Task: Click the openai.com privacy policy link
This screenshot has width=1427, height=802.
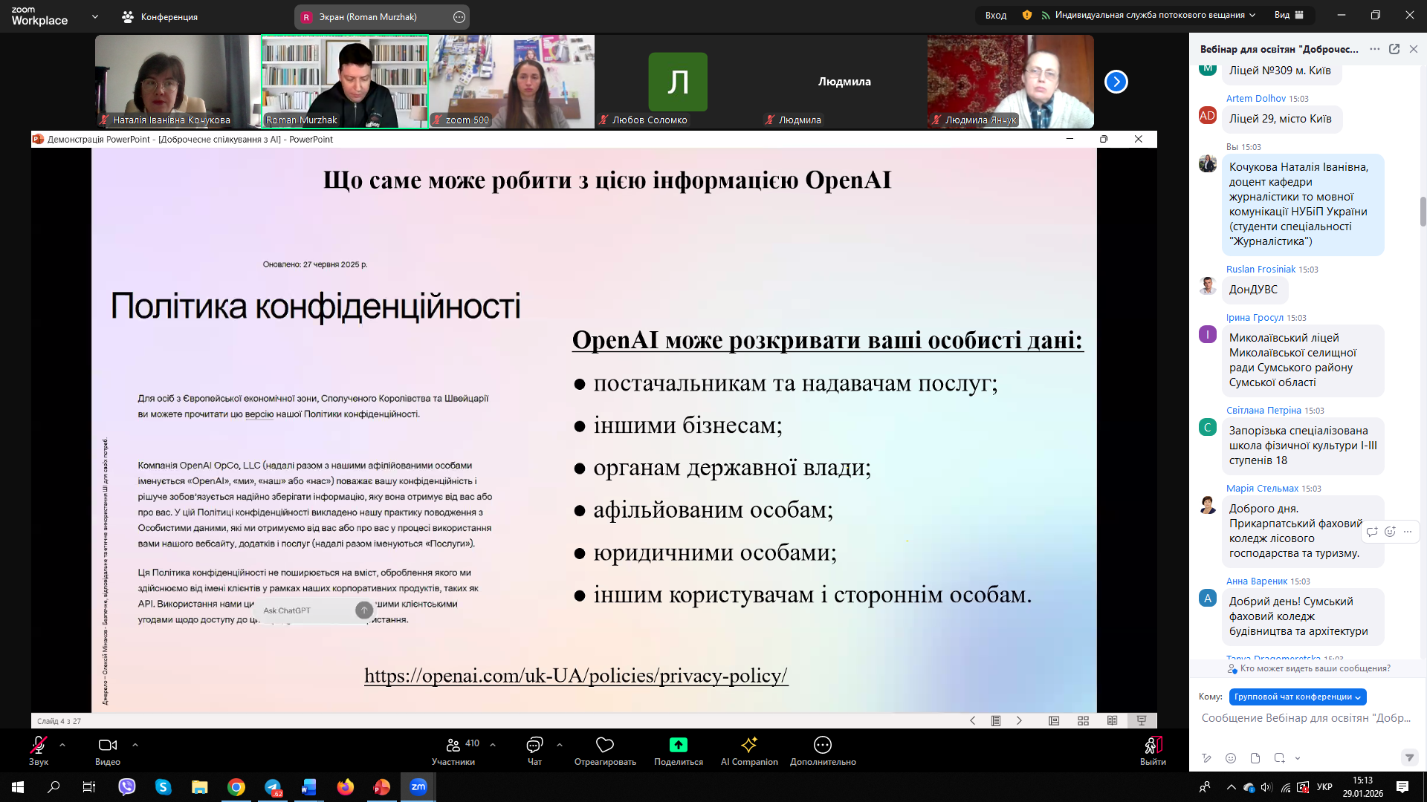Action: click(x=575, y=675)
